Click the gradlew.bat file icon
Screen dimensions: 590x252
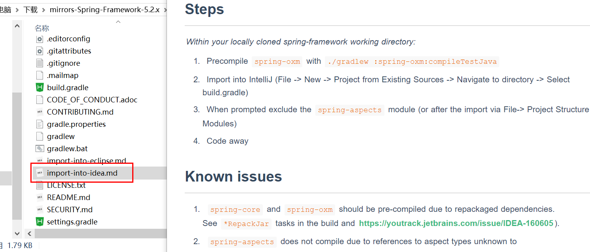pyautogui.click(x=39, y=148)
